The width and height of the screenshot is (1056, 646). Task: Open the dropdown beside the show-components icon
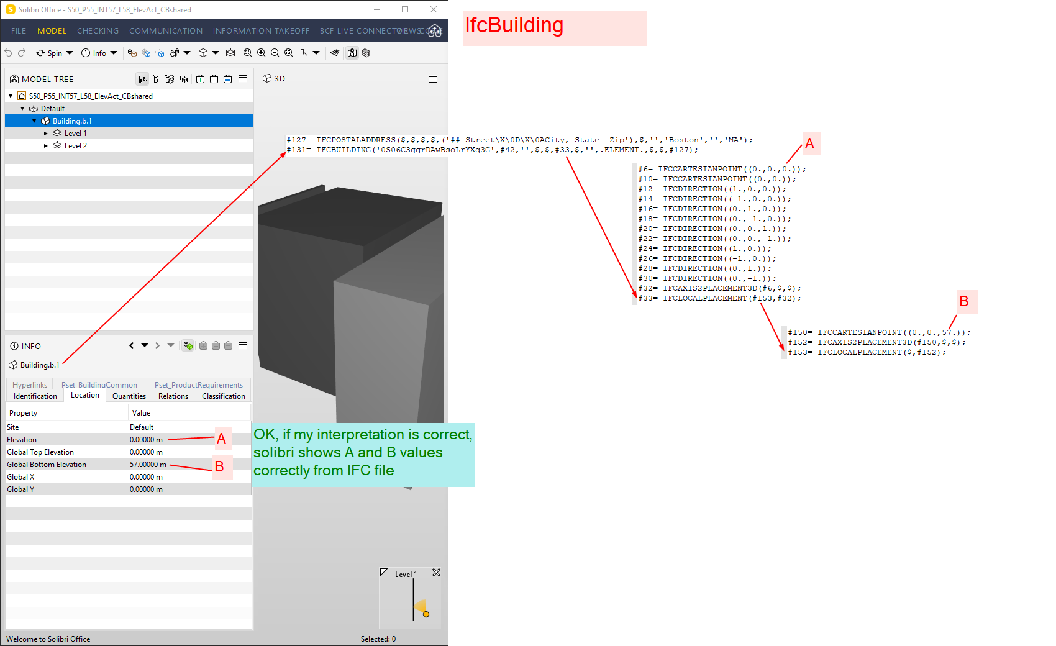point(187,53)
